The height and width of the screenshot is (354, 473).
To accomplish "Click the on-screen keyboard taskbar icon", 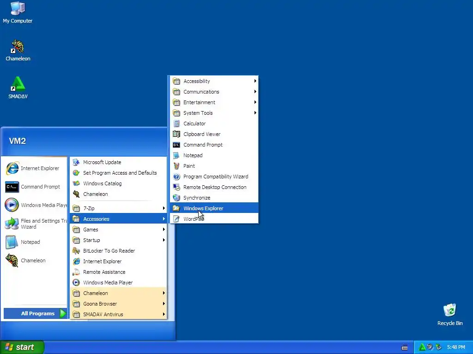I will tap(405, 348).
